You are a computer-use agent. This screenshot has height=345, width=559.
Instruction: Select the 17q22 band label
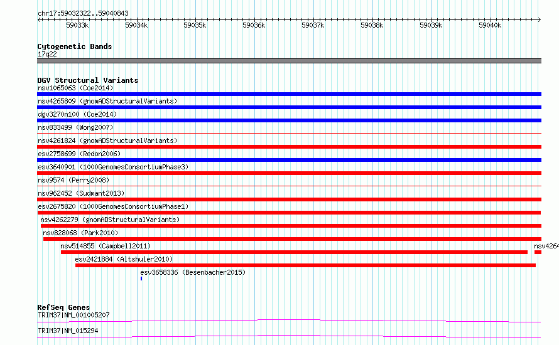47,54
